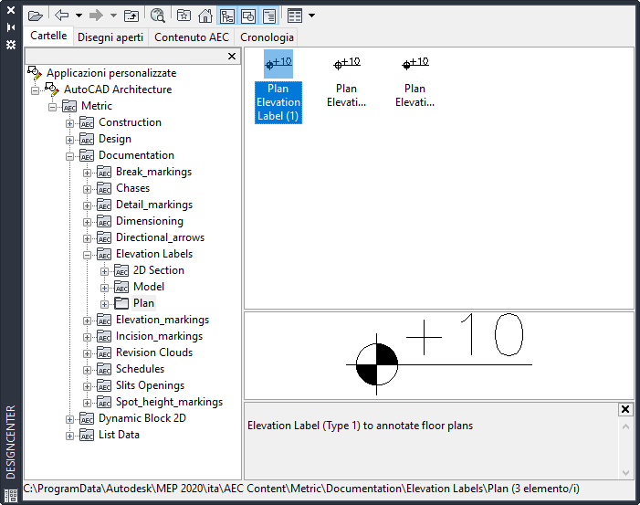Click the Metric AEC folder icon
Image resolution: width=640 pixels, height=505 pixels.
coord(69,107)
